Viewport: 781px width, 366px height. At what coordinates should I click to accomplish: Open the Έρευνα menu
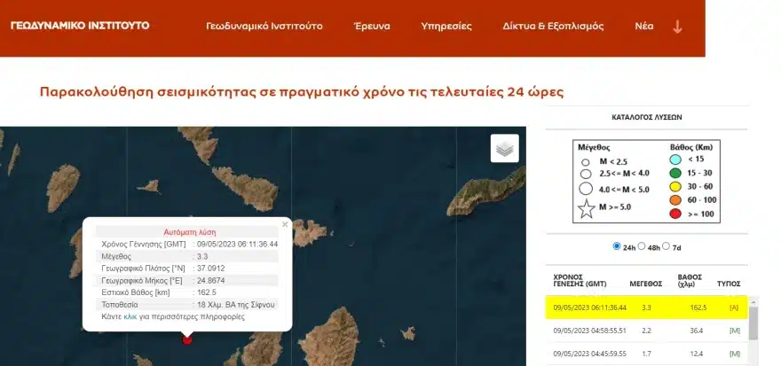pos(371,27)
